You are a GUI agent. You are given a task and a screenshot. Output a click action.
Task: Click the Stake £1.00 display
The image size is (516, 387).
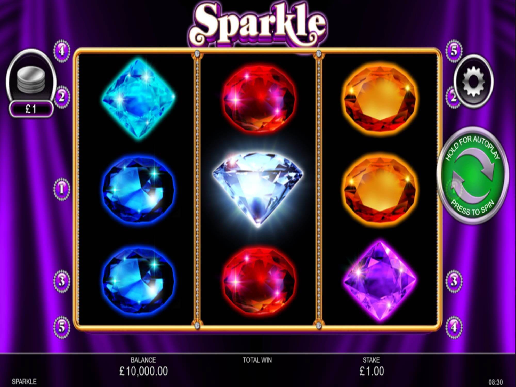point(372,367)
